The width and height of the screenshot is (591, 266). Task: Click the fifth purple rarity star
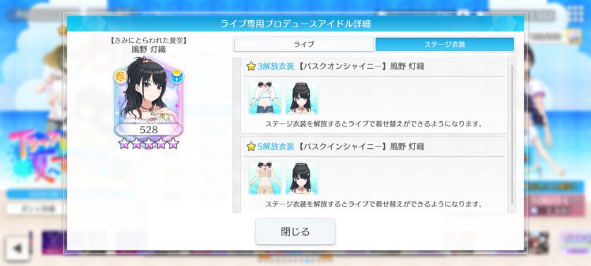(173, 143)
